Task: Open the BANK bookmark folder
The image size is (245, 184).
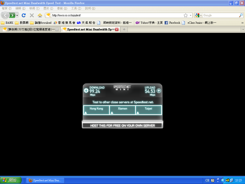Action: tap(7, 23)
